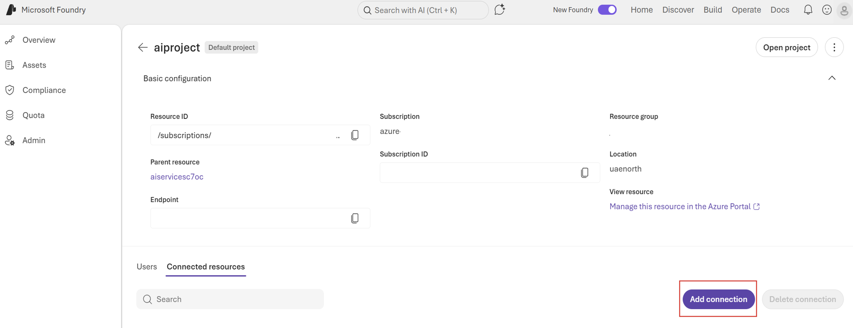Click the Subscription ID field

(x=490, y=173)
